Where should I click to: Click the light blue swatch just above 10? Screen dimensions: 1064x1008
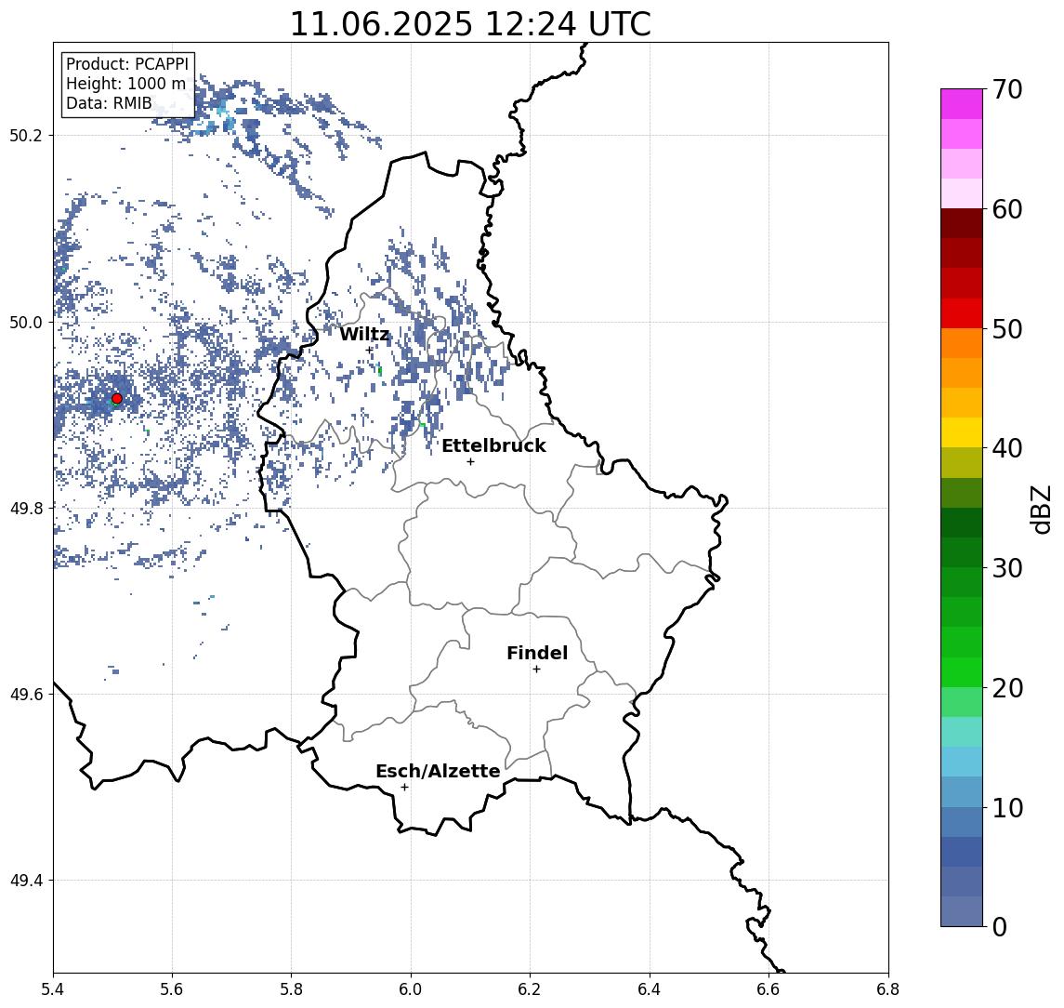pyautogui.click(x=962, y=791)
